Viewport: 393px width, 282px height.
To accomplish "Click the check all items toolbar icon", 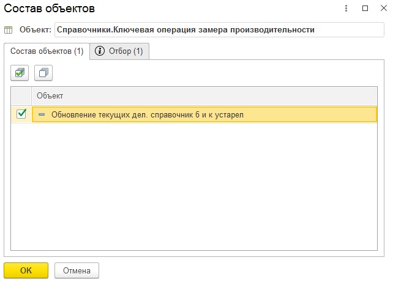I will (x=20, y=73).
